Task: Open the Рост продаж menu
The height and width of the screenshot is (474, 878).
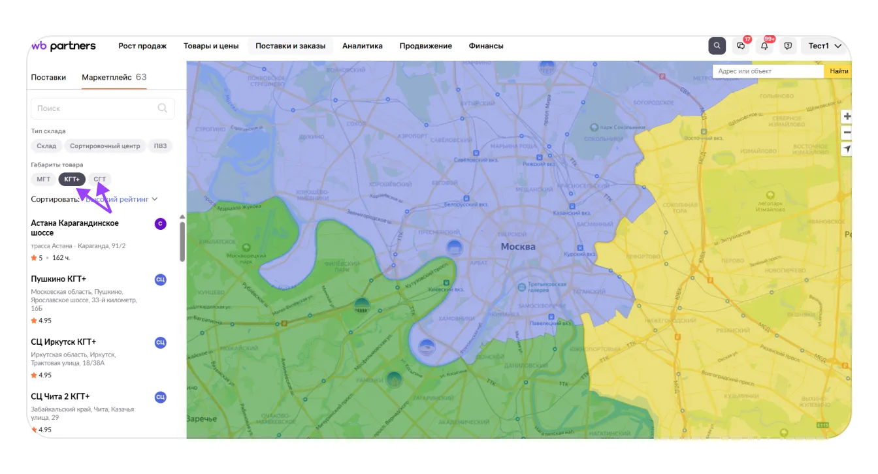Action: click(x=142, y=46)
